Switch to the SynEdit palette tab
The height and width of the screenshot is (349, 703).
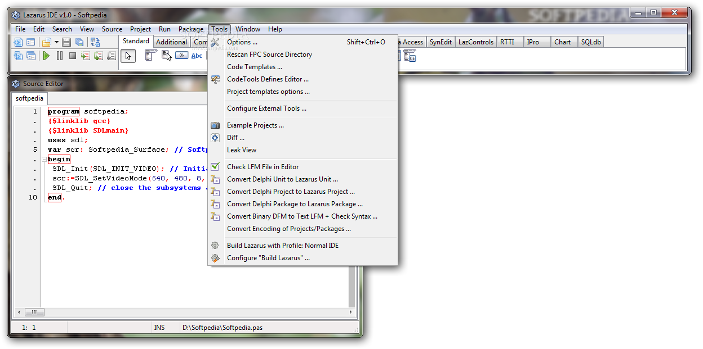point(441,42)
